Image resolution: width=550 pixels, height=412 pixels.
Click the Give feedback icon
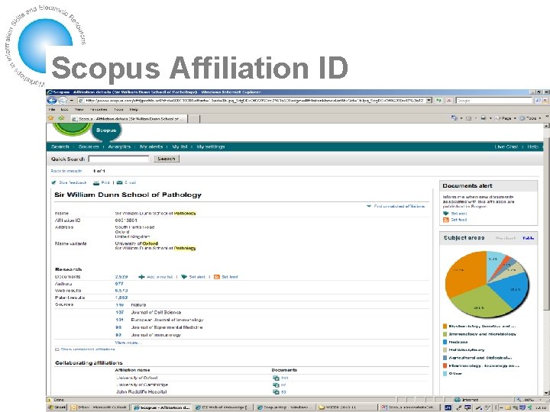(x=53, y=182)
